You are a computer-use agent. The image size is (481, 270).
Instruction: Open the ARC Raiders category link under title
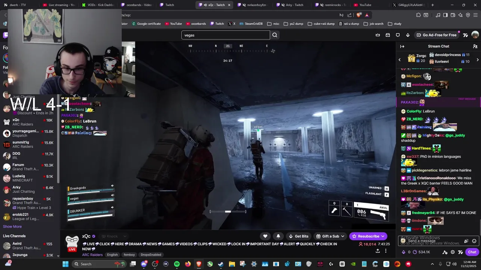92,255
